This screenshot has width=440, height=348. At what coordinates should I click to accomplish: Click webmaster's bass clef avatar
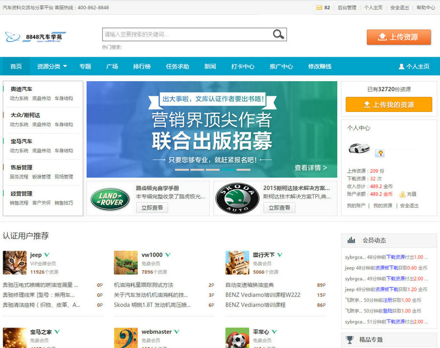(x=126, y=338)
